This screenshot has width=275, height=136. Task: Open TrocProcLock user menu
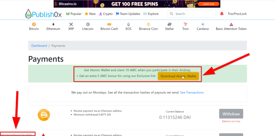tap(237, 14)
